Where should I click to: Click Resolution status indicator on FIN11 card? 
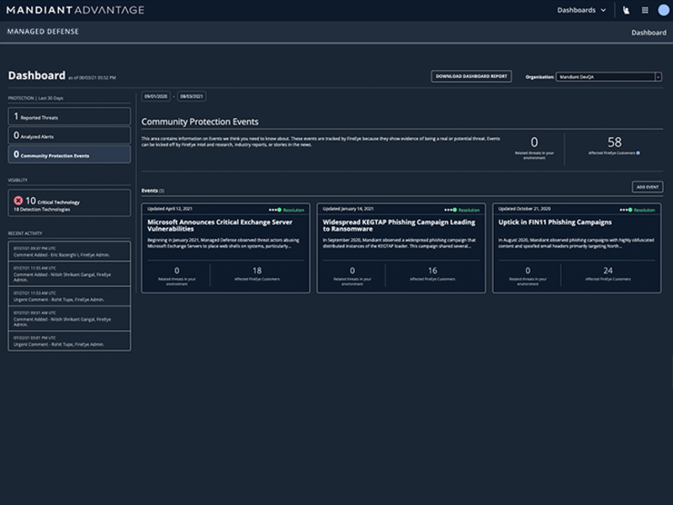click(638, 210)
